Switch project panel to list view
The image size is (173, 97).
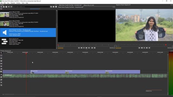[56, 7]
